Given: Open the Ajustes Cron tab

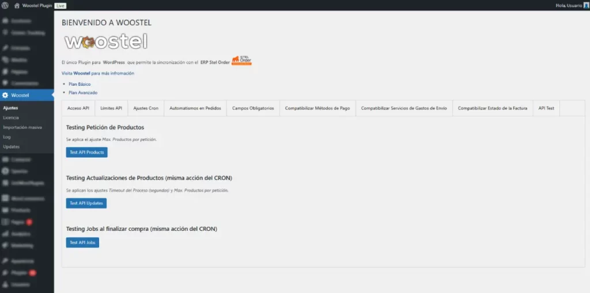Looking at the screenshot, I should pyautogui.click(x=146, y=108).
